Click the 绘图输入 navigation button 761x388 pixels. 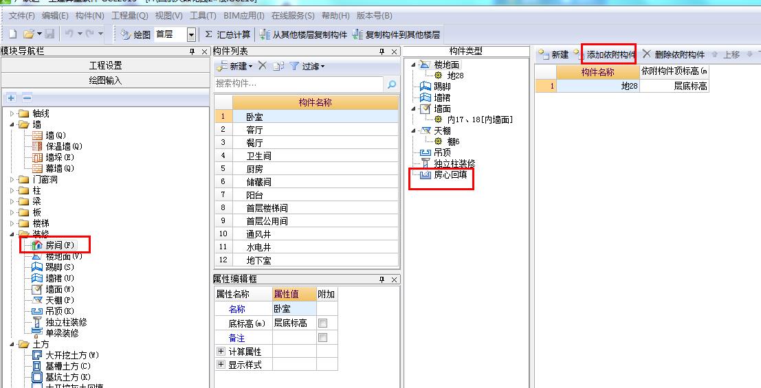105,80
